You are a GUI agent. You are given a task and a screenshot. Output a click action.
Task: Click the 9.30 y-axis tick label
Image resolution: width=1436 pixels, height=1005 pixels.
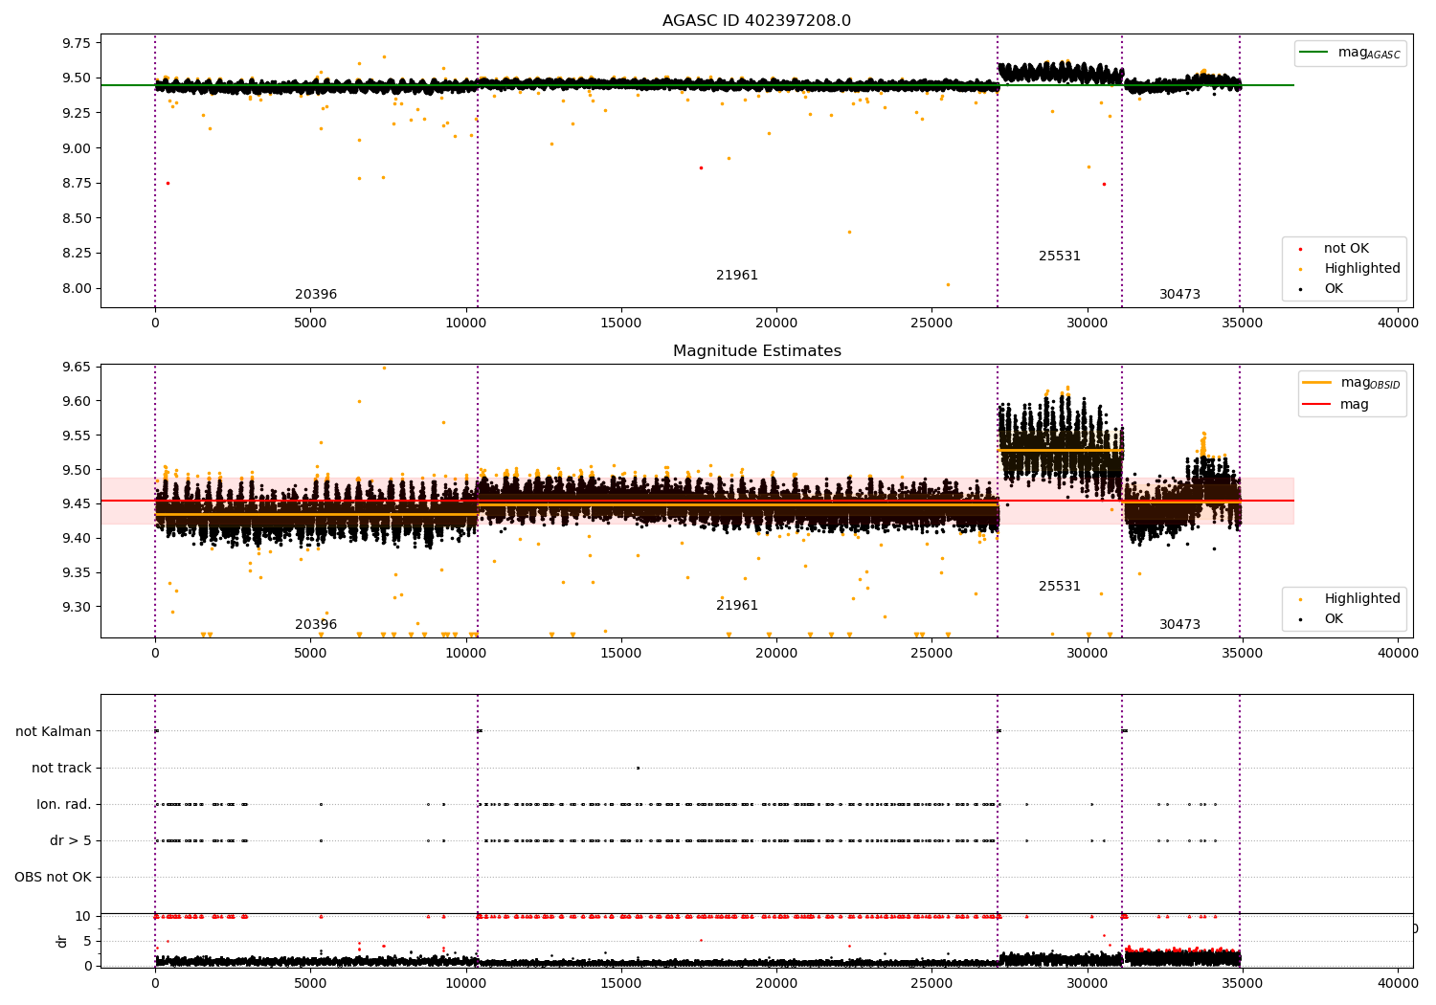pyautogui.click(x=76, y=607)
